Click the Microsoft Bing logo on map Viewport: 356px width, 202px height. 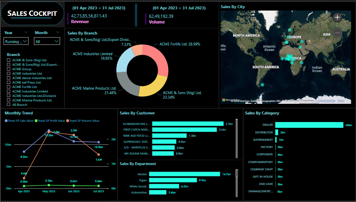coord(230,100)
